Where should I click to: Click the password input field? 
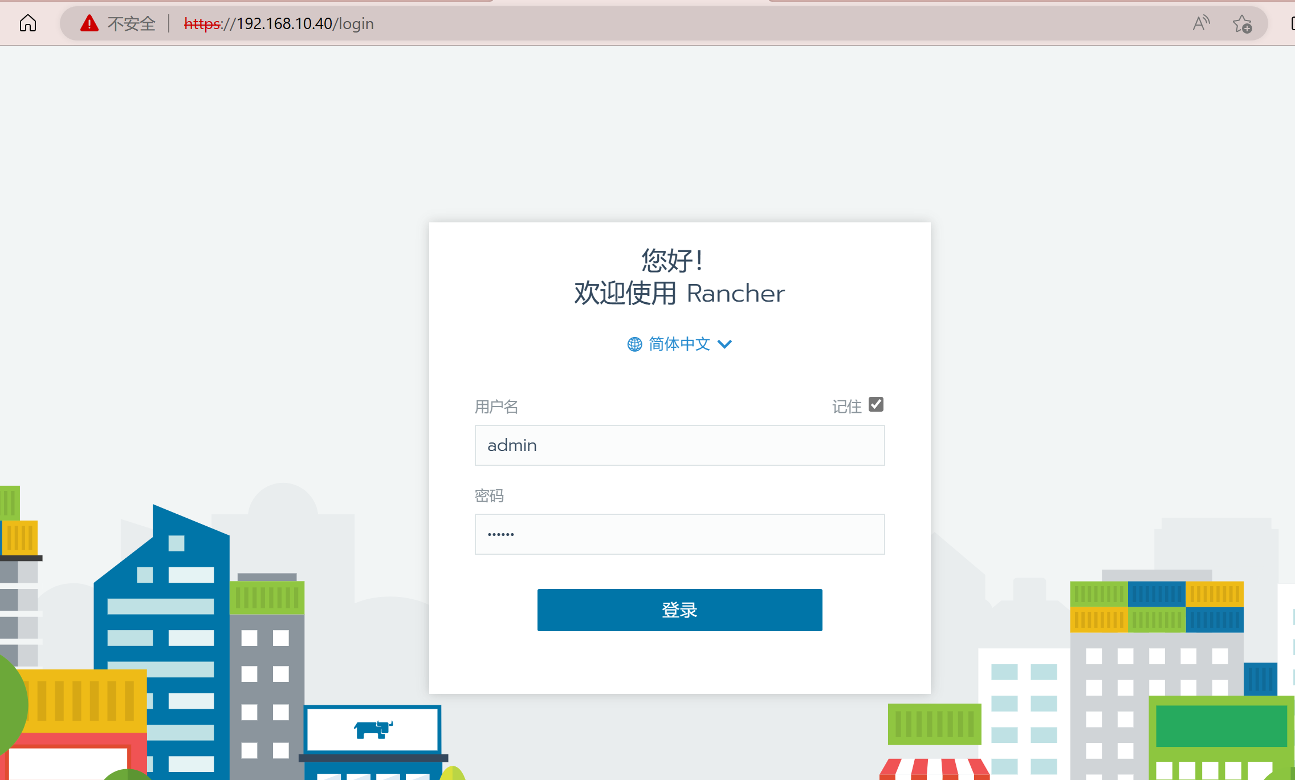point(679,534)
